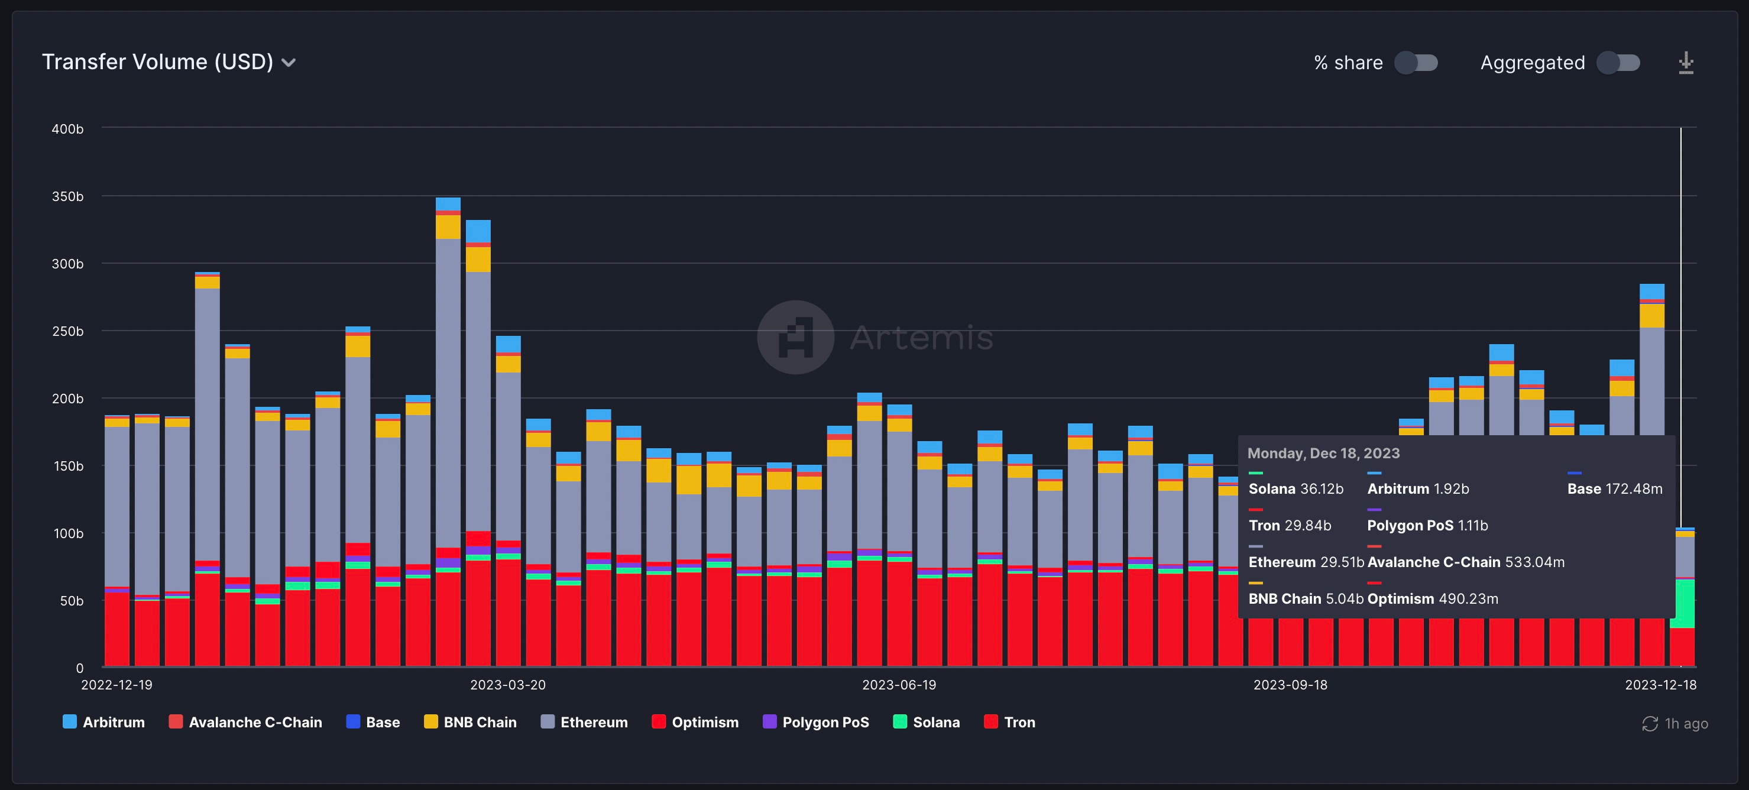Image resolution: width=1749 pixels, height=790 pixels.
Task: Click the download chart icon
Action: pos(1686,63)
